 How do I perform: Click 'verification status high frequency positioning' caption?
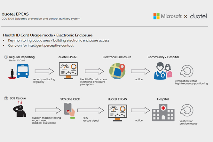[x=191, y=82]
